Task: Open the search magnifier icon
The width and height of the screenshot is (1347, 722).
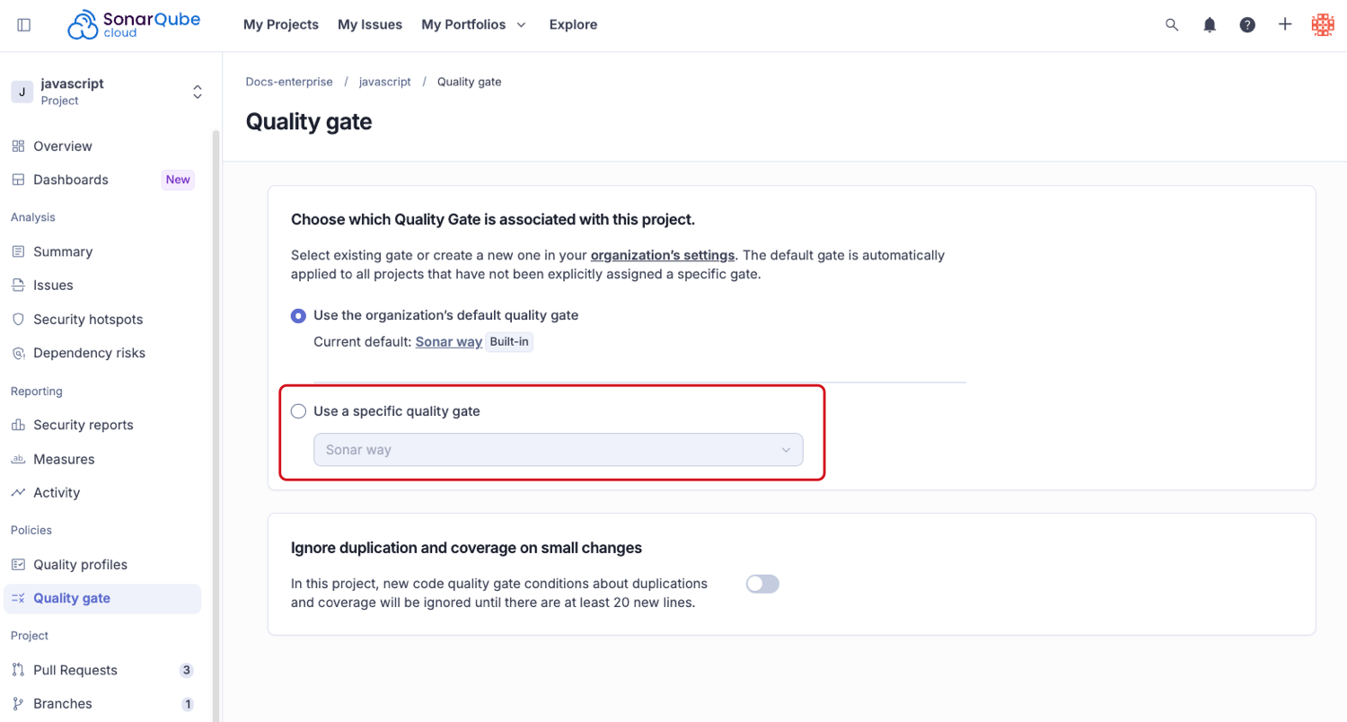Action: (1172, 25)
